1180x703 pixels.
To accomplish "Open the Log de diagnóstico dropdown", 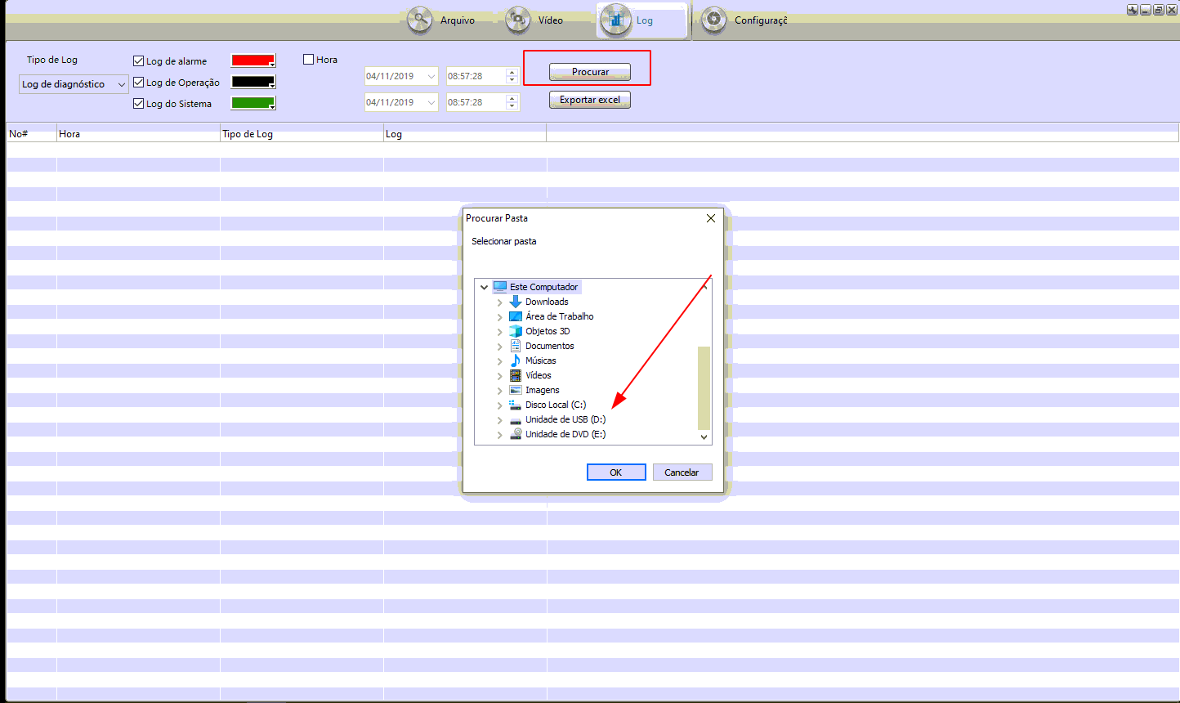I will [74, 84].
